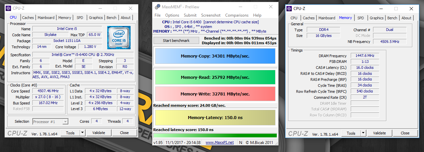Switch to CPU tab in right CPU-Z window

pyautogui.click(x=294, y=18)
